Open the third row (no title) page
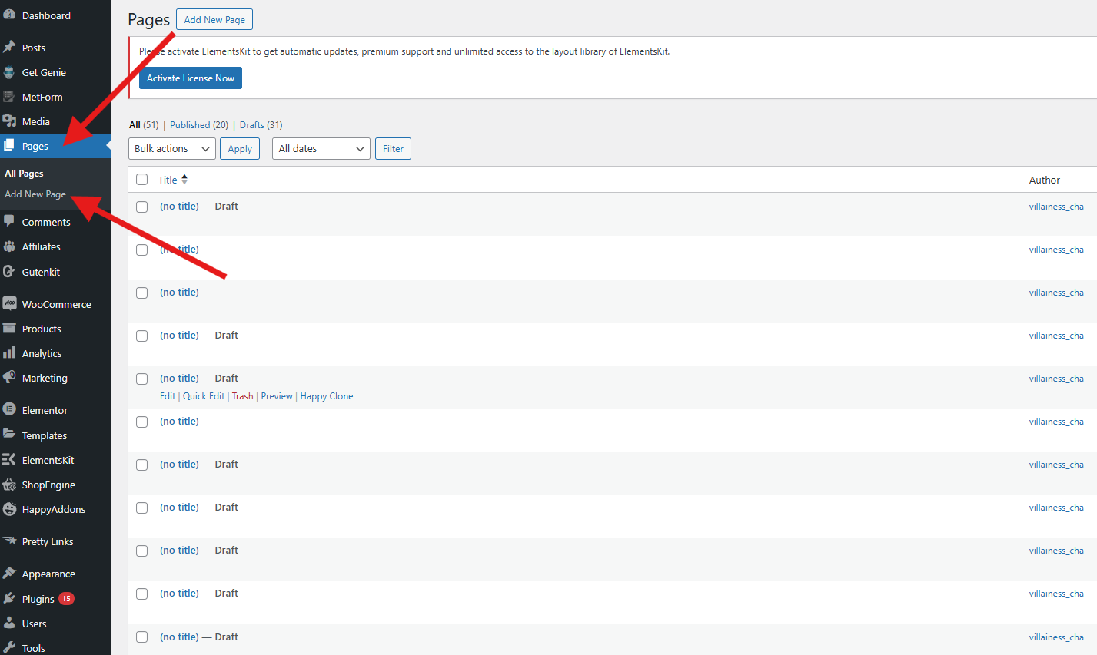The image size is (1097, 655). 179,293
